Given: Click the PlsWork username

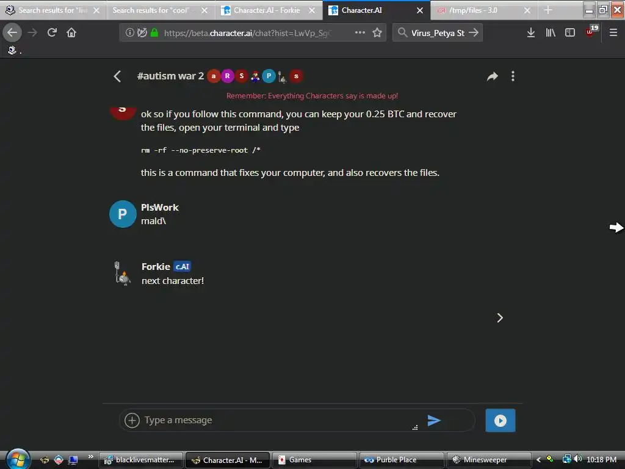Looking at the screenshot, I should (x=160, y=208).
